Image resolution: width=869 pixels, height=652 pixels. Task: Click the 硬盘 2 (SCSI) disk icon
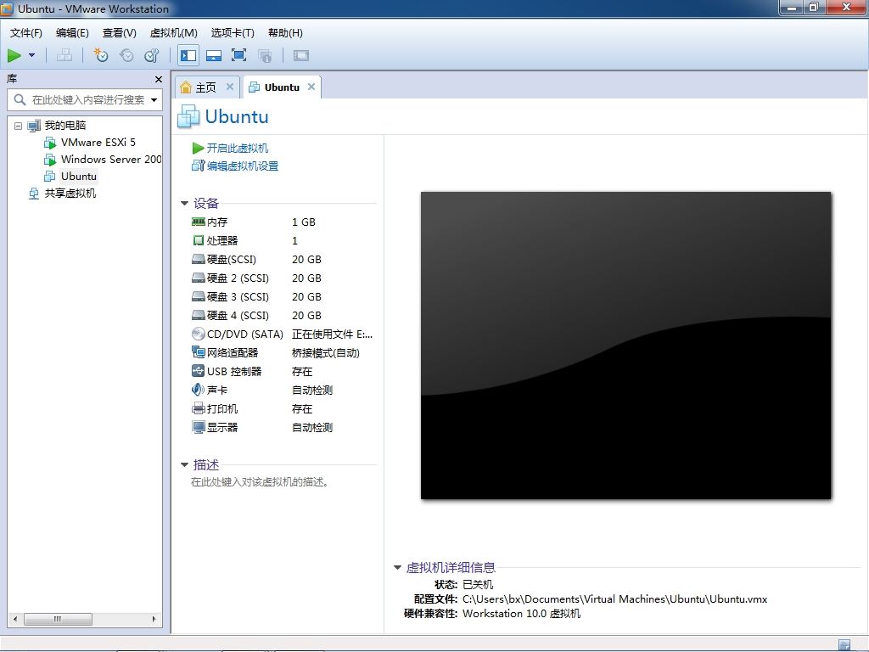coord(198,278)
